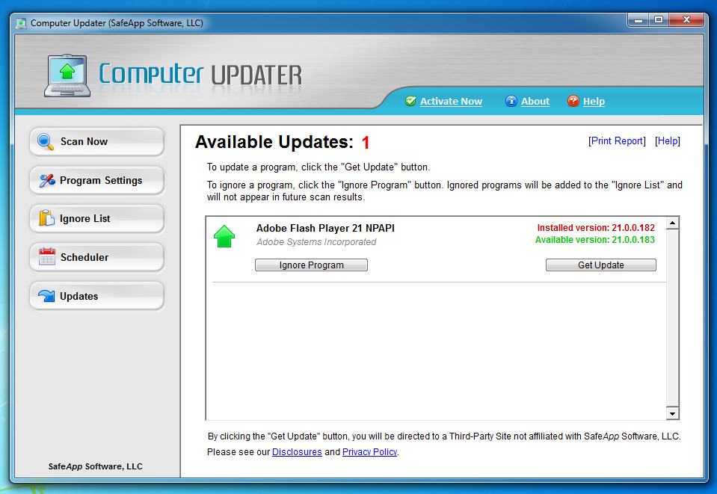The width and height of the screenshot is (717, 494).
Task: Go to the Updates page
Action: click(96, 296)
